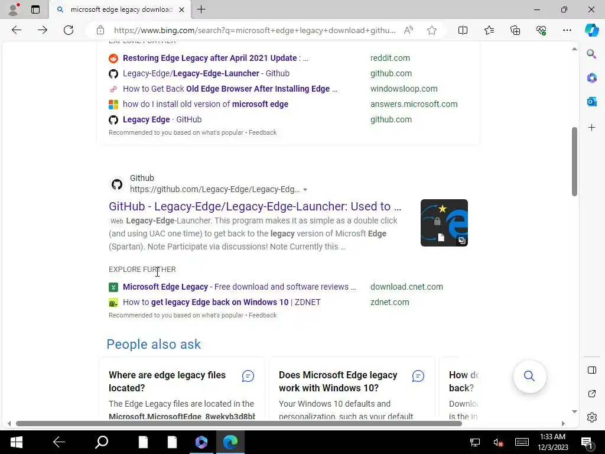Click the GitHub Legacy-Edge-Launcher result title

[255, 206]
